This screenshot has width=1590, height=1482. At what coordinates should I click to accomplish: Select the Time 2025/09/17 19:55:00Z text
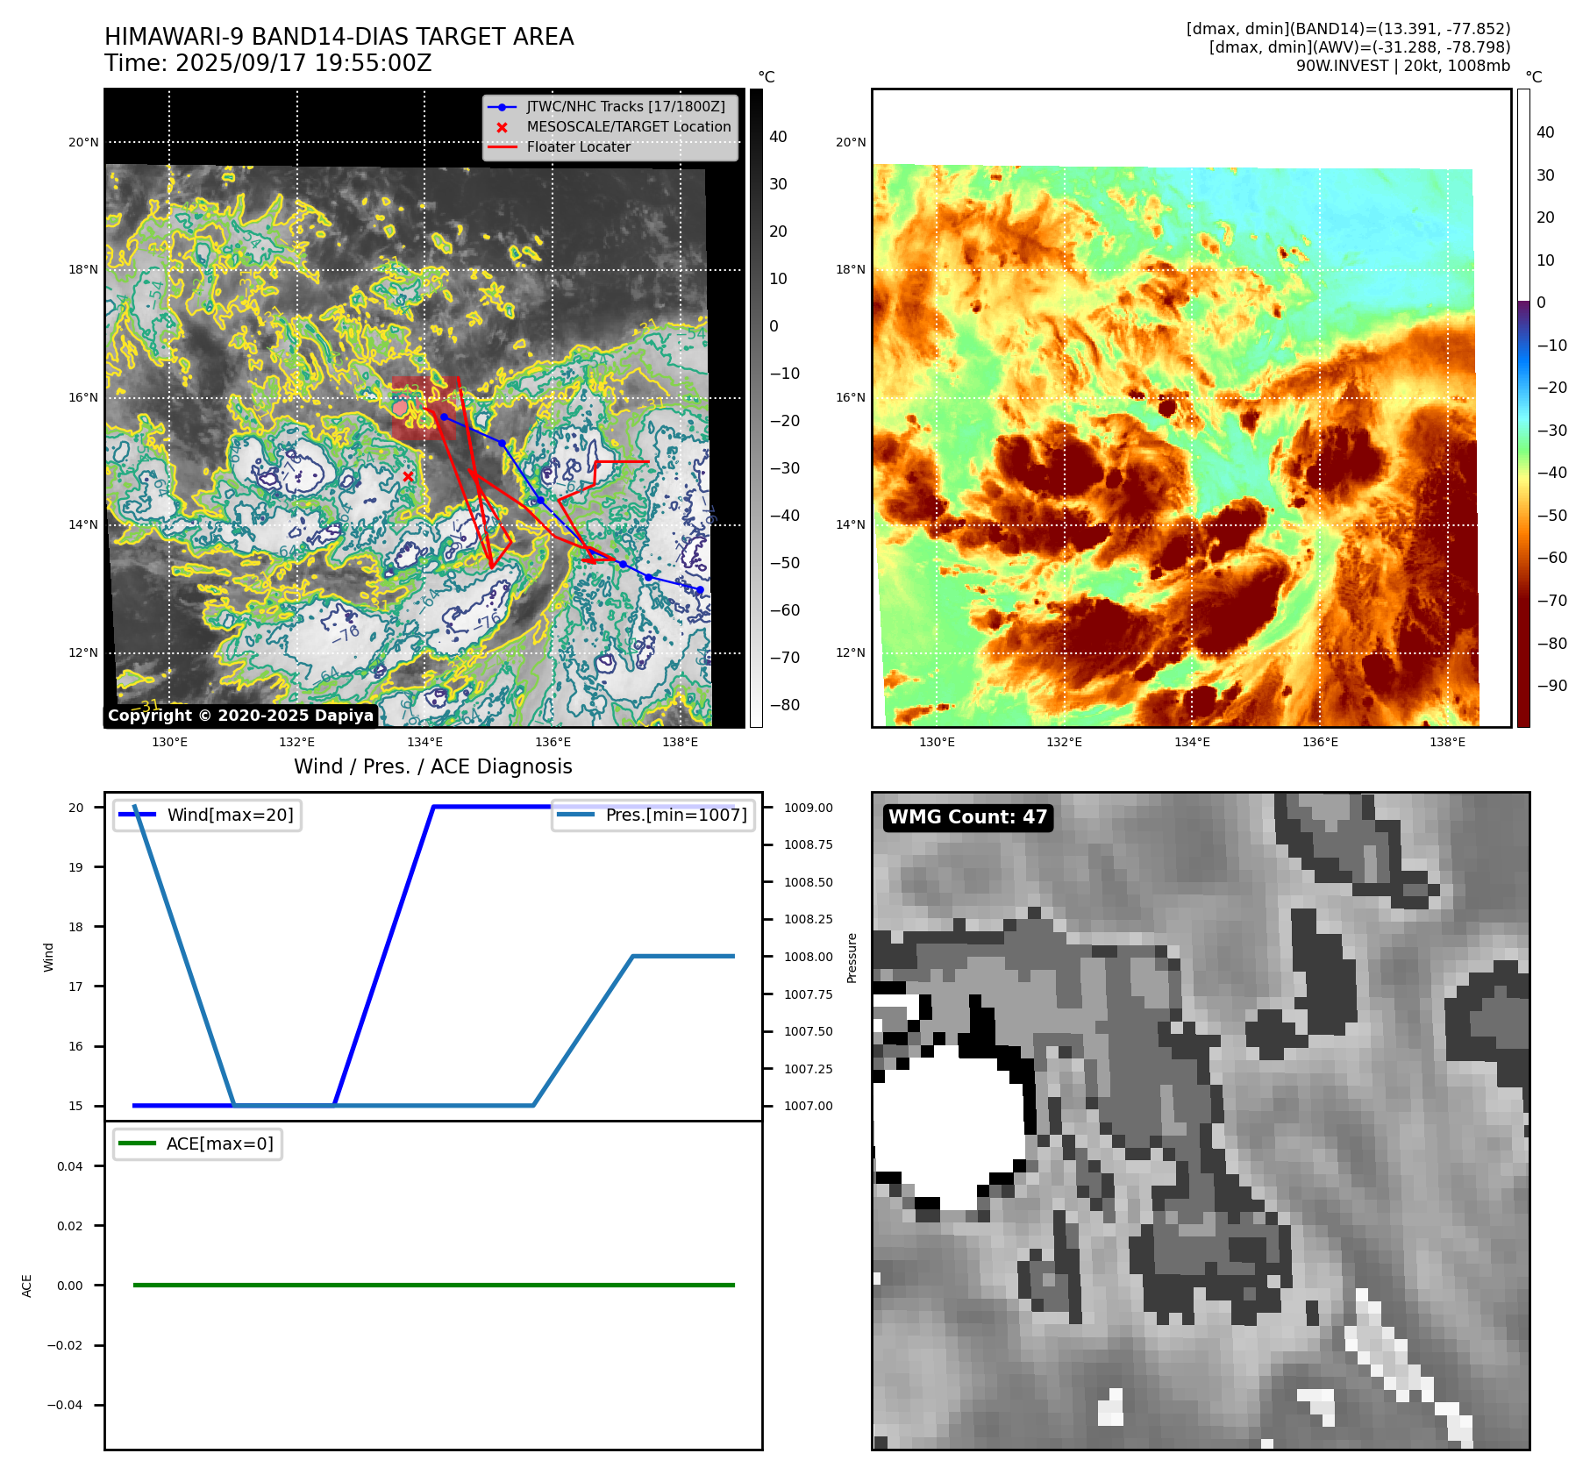[268, 63]
